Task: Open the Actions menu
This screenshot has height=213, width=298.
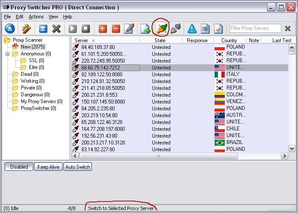Action: tap(36, 17)
